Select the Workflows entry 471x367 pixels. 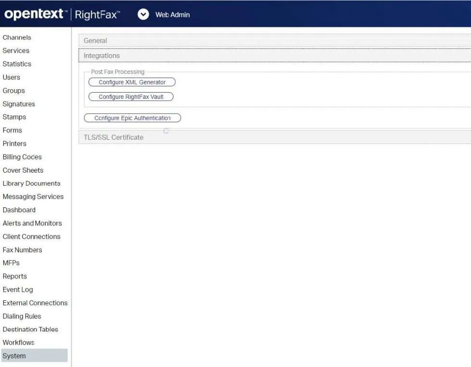18,342
